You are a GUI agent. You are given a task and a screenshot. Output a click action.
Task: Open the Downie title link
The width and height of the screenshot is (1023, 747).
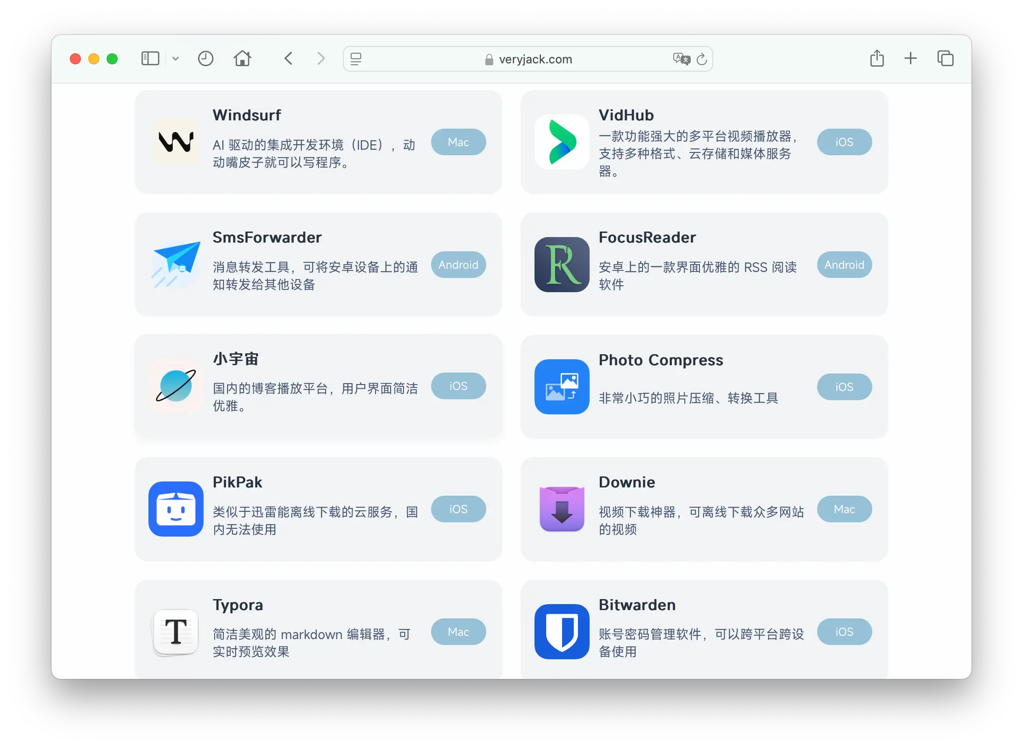point(627,482)
